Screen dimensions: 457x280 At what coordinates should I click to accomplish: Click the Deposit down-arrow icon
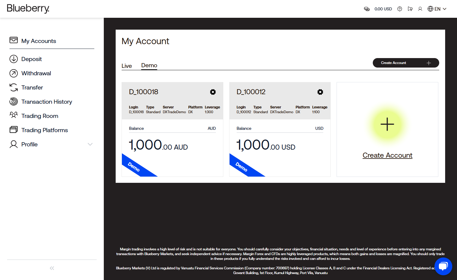pos(14,59)
